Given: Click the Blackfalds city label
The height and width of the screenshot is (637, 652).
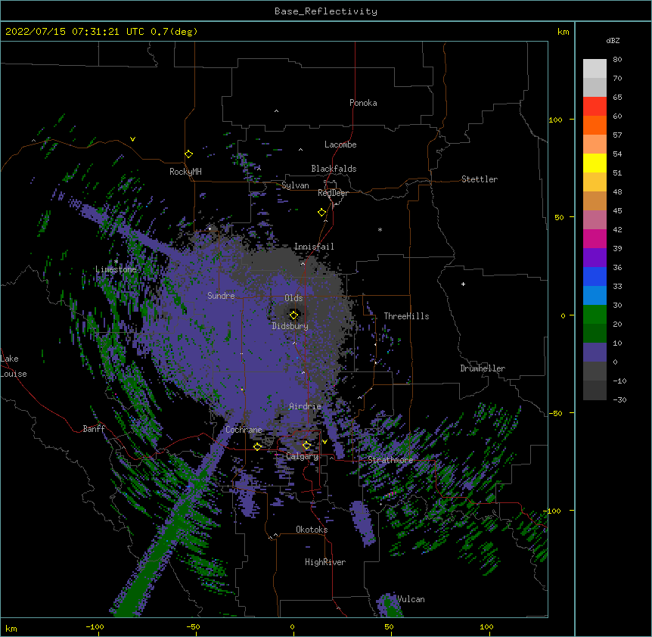Looking at the screenshot, I should pos(334,169).
